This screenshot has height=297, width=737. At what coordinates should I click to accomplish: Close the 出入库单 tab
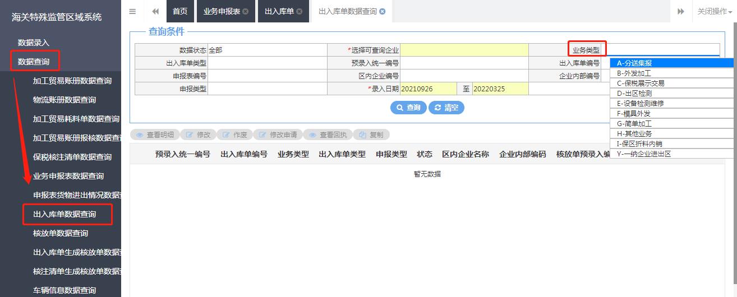(x=300, y=12)
